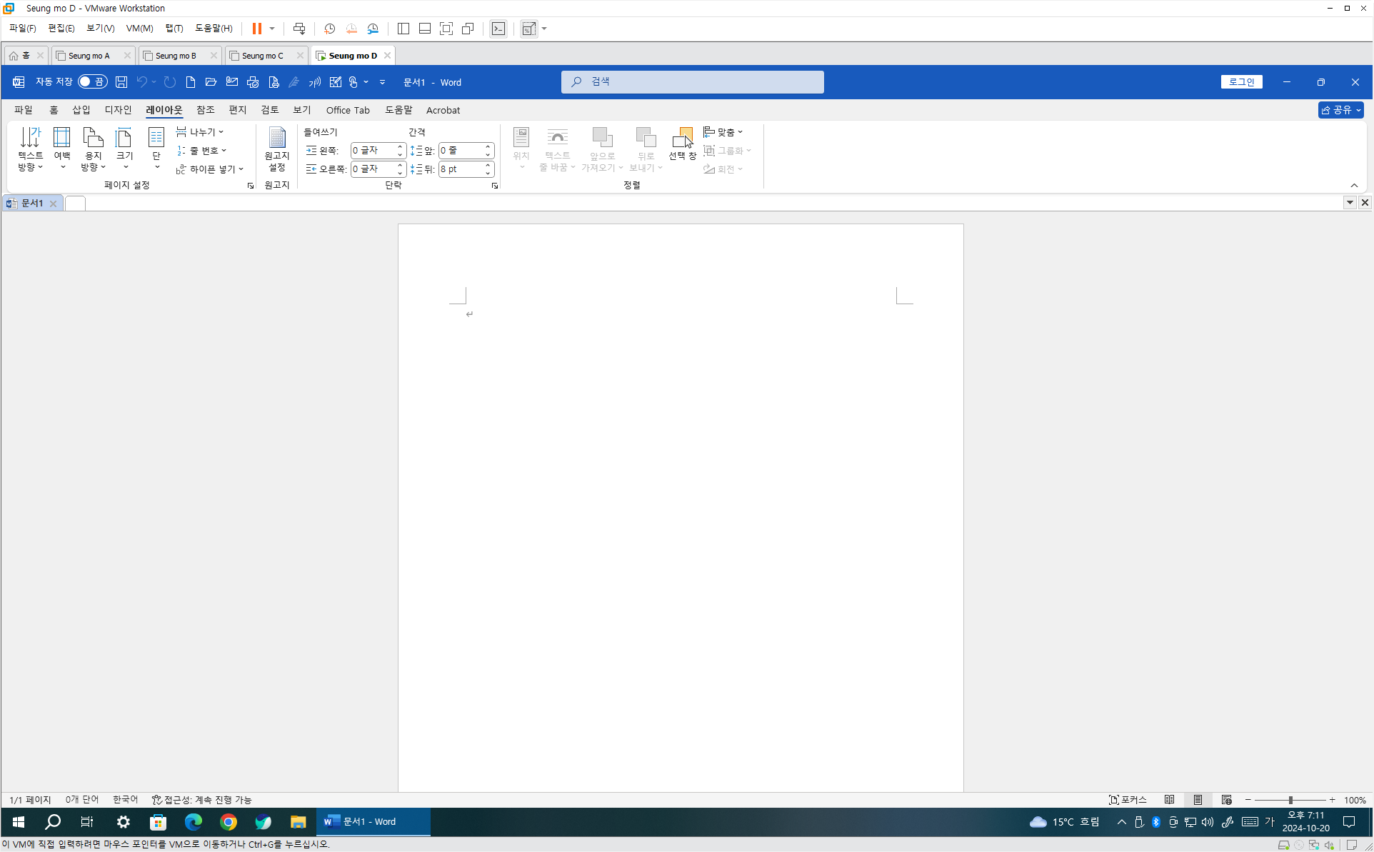Click the Login (로그인) button
The height and width of the screenshot is (852, 1374).
point(1241,82)
